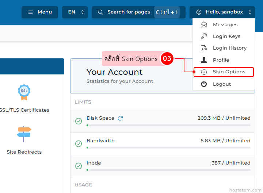The width and height of the screenshot is (263, 193).
Task: Click the user avatar icon
Action: pyautogui.click(x=199, y=12)
